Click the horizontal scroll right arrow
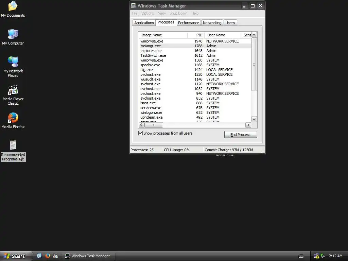348x261 pixels. [x=248, y=125]
